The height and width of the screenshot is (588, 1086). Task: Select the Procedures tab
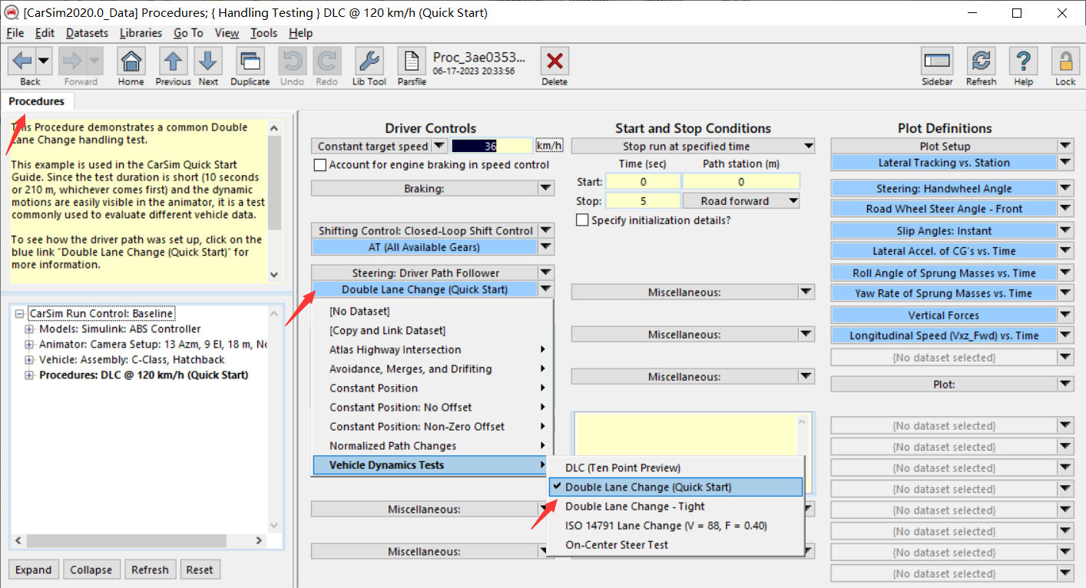(37, 101)
